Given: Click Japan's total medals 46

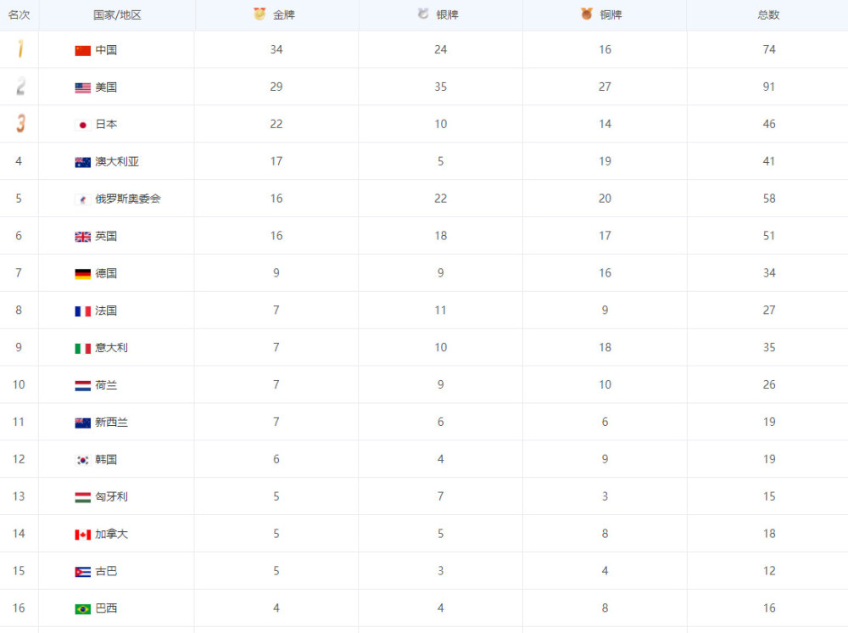Looking at the screenshot, I should [769, 124].
